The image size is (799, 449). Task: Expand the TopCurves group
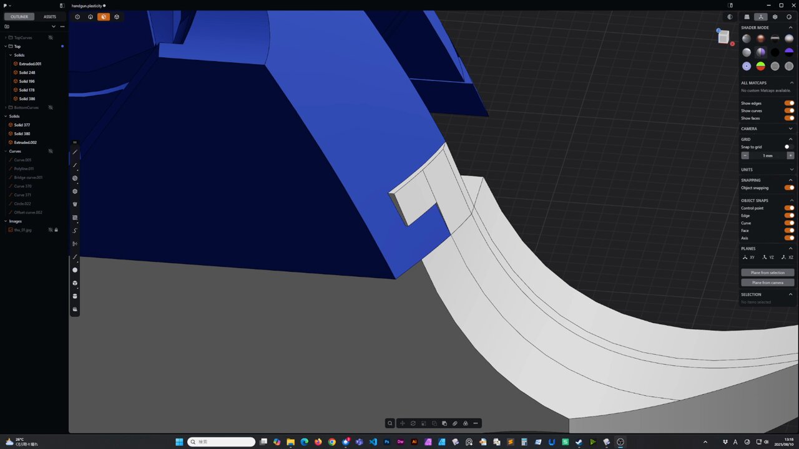pos(6,37)
